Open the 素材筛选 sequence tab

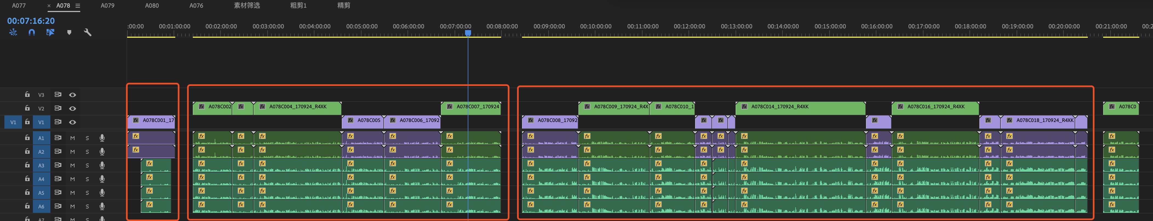247,6
